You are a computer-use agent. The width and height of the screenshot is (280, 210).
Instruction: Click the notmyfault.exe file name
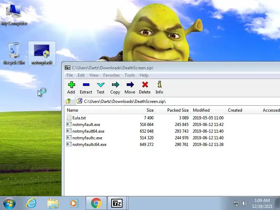click(x=86, y=125)
